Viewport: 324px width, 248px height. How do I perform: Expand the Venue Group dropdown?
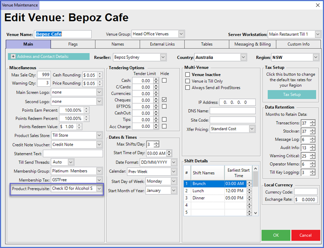[x=181, y=34]
